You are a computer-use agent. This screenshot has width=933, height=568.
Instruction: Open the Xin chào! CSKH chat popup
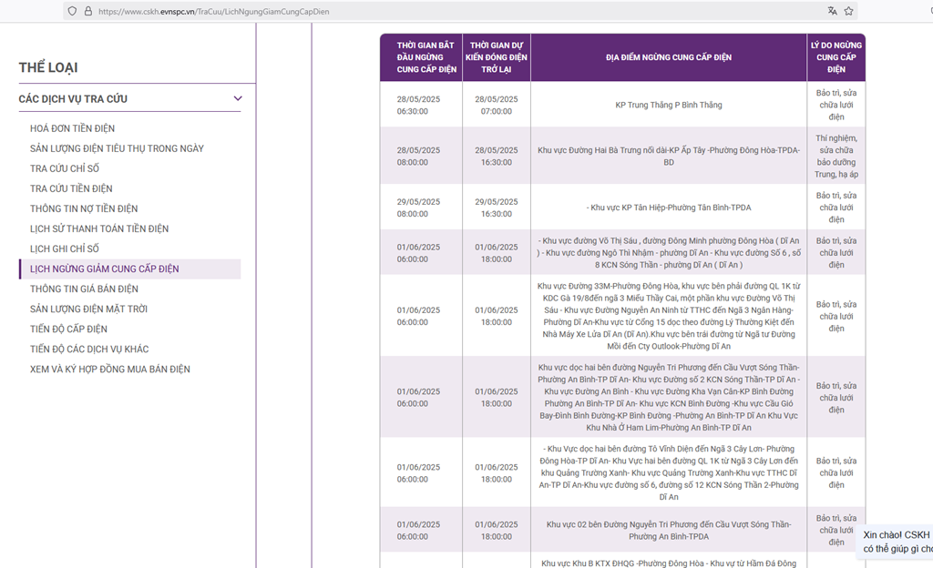click(895, 542)
